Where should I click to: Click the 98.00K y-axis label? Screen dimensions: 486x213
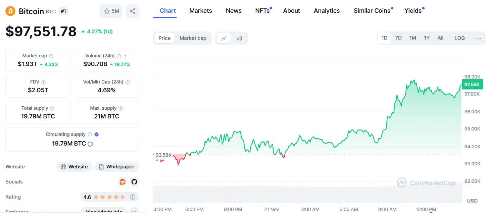[x=472, y=76]
